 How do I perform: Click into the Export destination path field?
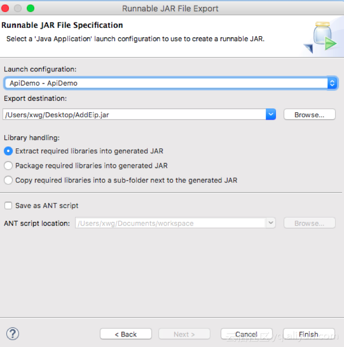[134, 114]
